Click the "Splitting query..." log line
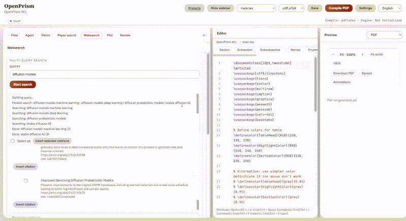This screenshot has height=221, width=406. tap(22, 98)
